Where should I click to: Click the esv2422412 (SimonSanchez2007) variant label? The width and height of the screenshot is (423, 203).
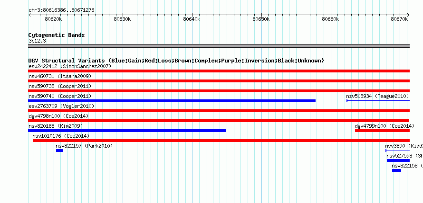70,66
